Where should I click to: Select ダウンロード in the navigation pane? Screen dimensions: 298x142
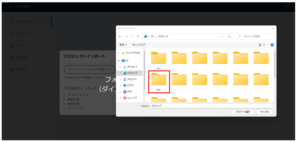[131, 67]
